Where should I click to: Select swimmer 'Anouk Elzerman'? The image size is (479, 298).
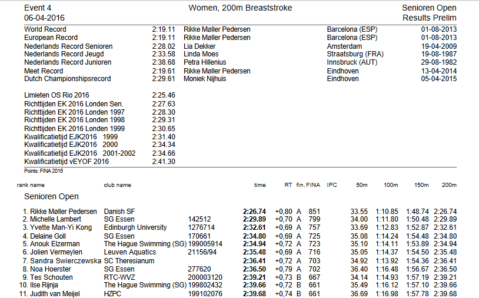pos(55,244)
